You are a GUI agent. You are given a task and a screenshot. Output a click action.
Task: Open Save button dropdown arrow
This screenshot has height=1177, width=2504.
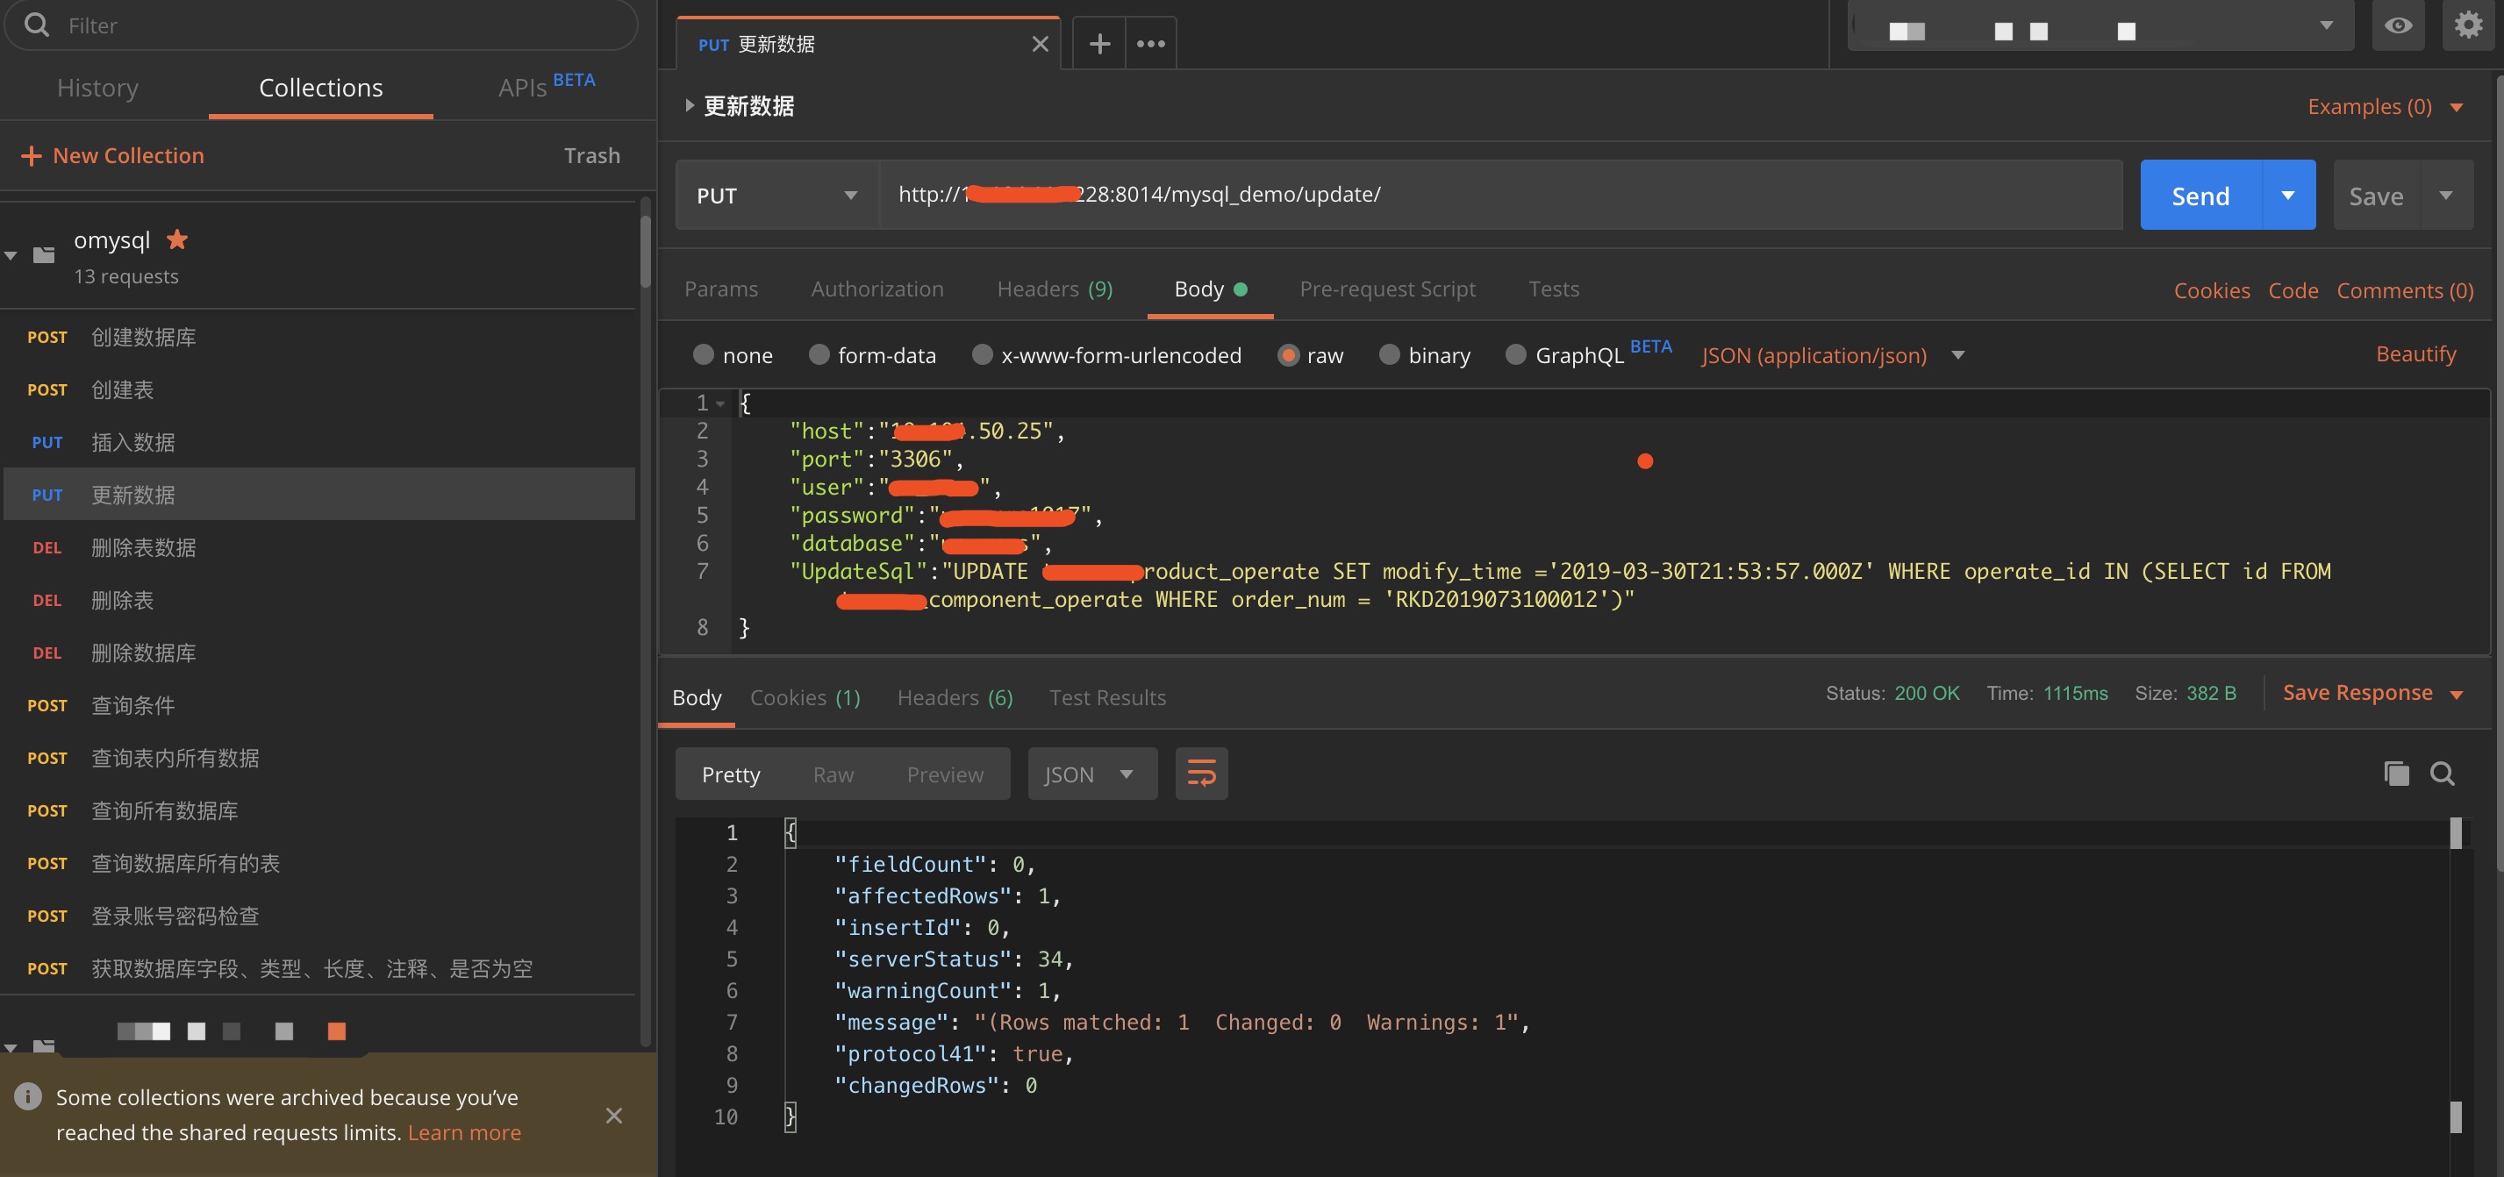point(2446,196)
